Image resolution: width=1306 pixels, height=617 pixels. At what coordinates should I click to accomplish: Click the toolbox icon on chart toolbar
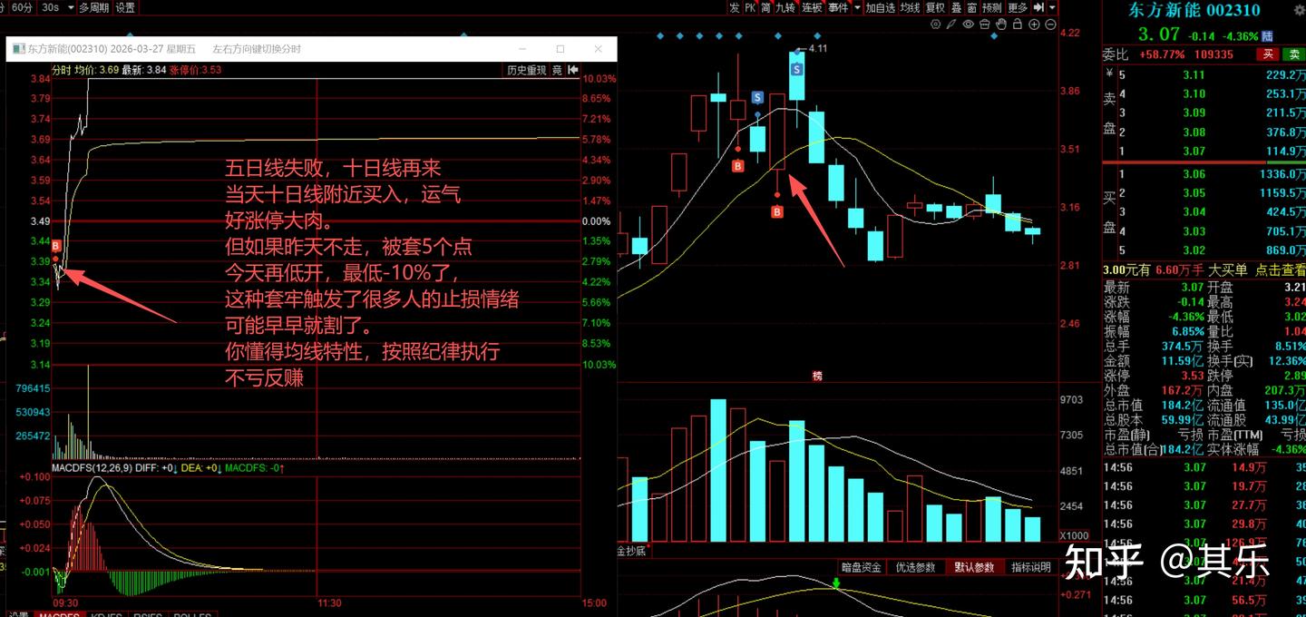click(985, 24)
